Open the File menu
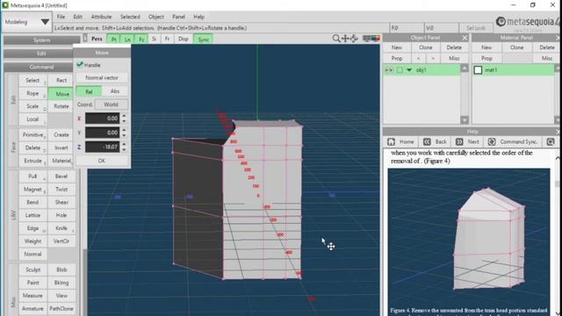 (x=61, y=17)
